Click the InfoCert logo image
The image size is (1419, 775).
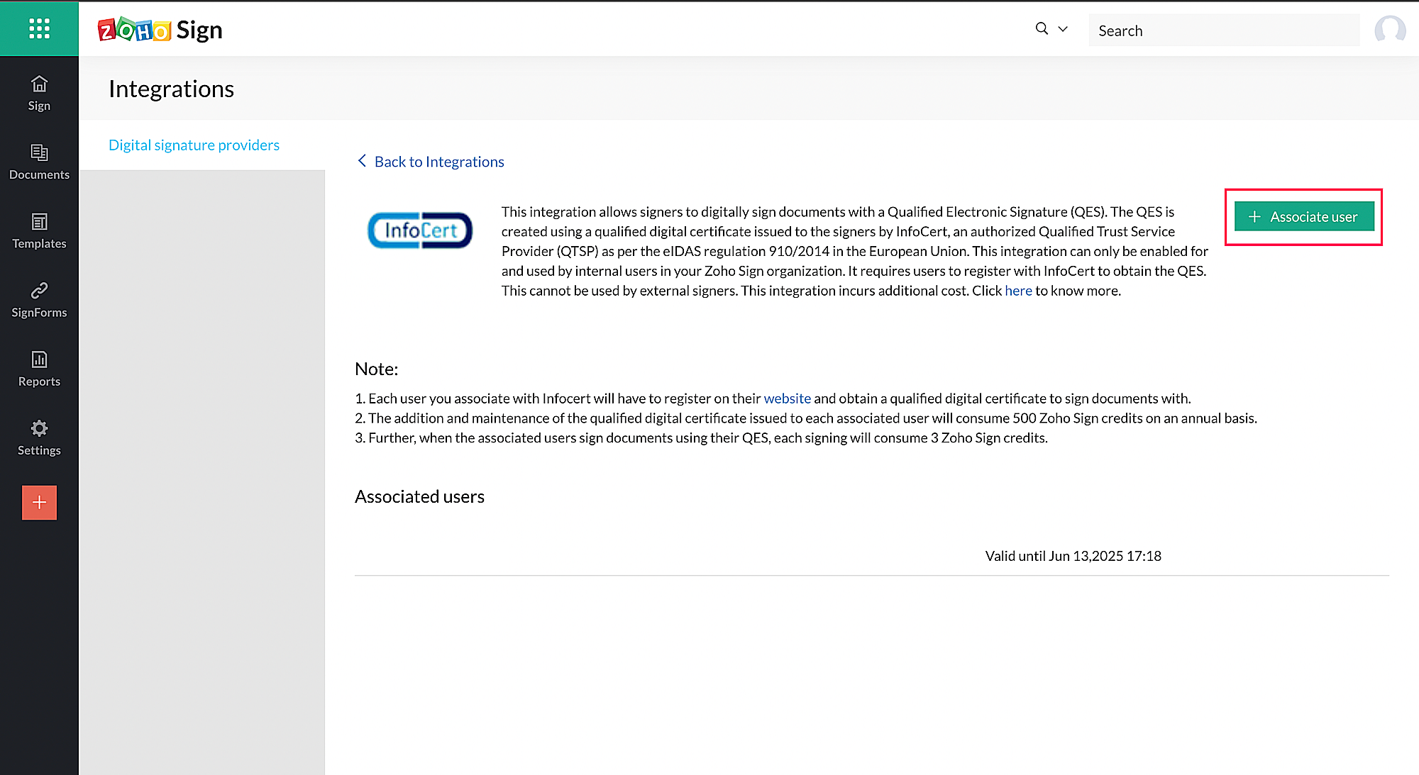pos(419,230)
